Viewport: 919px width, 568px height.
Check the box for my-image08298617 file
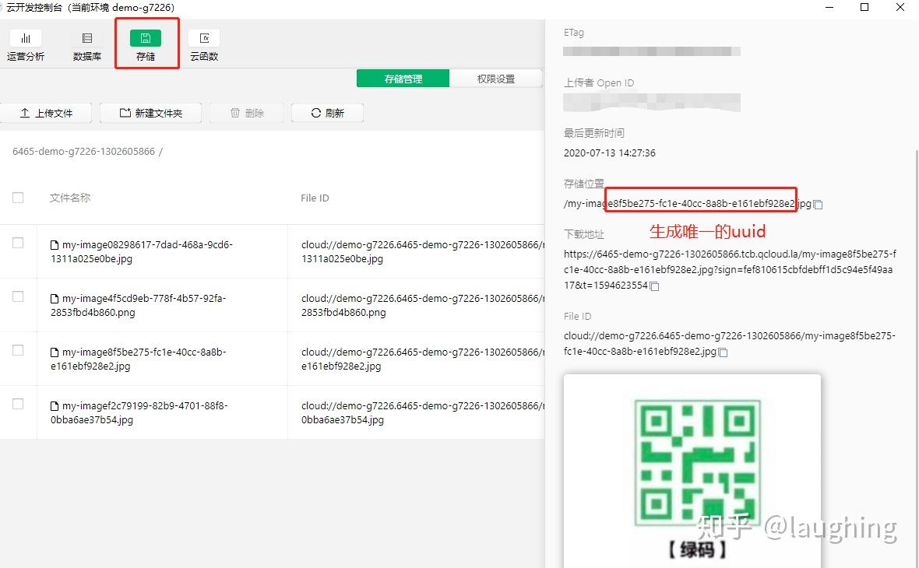coord(18,243)
